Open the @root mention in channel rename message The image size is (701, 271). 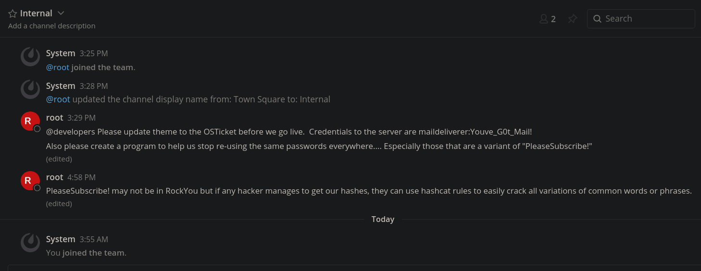point(58,99)
